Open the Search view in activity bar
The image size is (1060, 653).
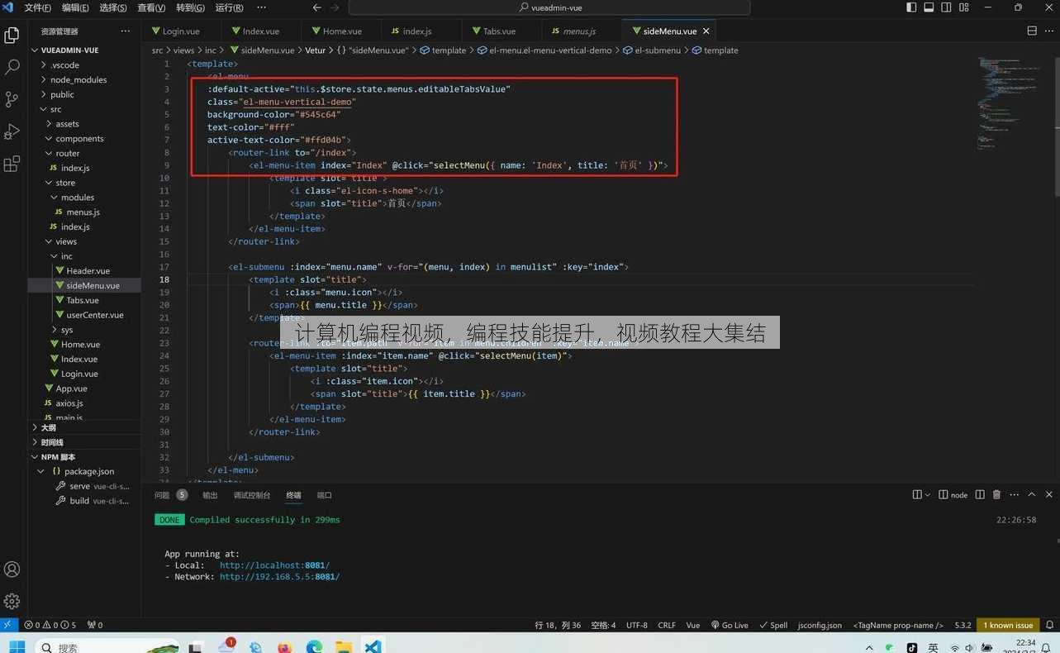tap(12, 67)
